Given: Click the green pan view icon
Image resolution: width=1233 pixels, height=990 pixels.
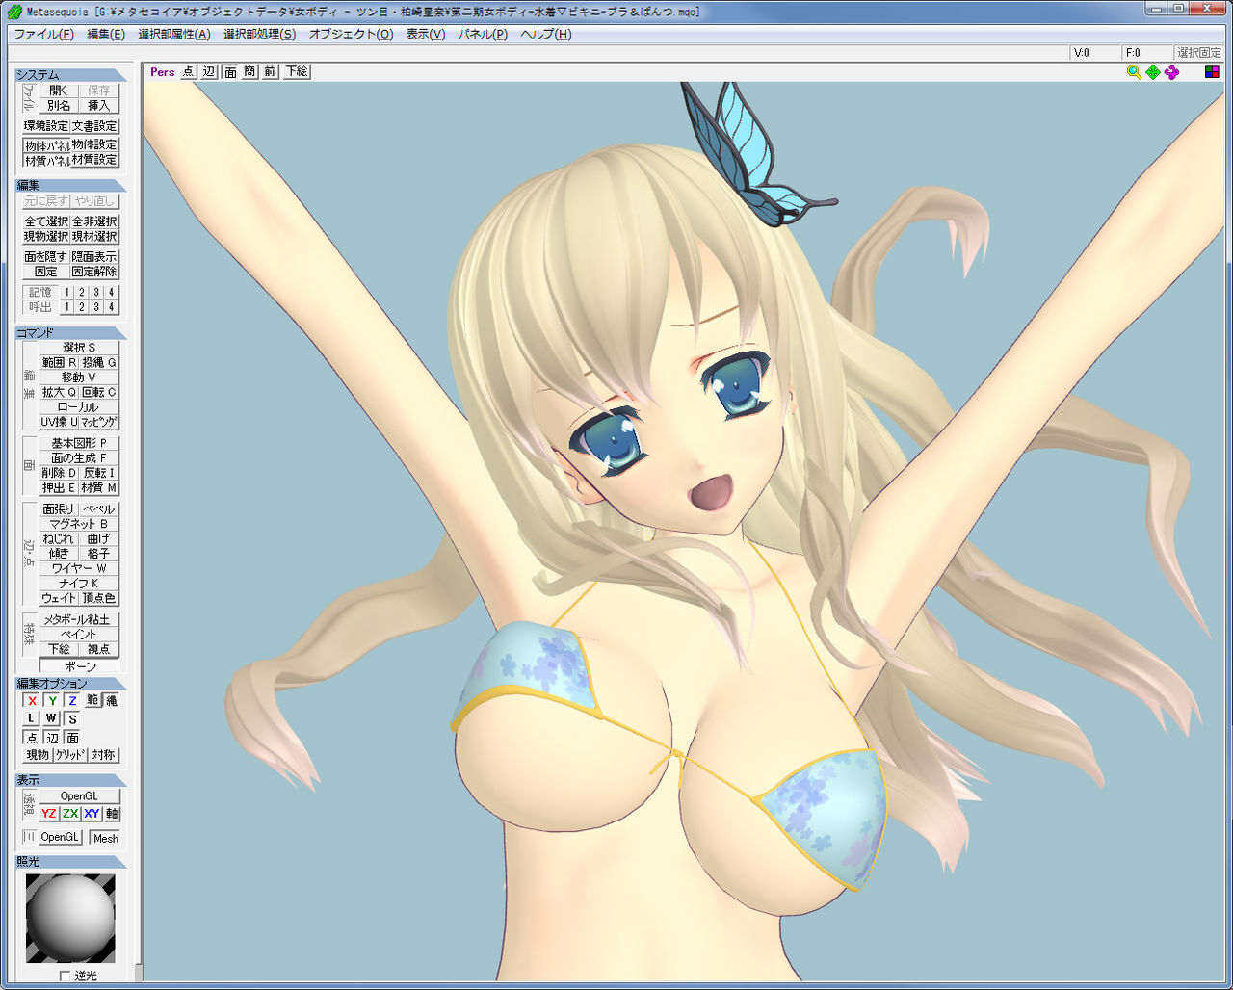Looking at the screenshot, I should click(1153, 72).
